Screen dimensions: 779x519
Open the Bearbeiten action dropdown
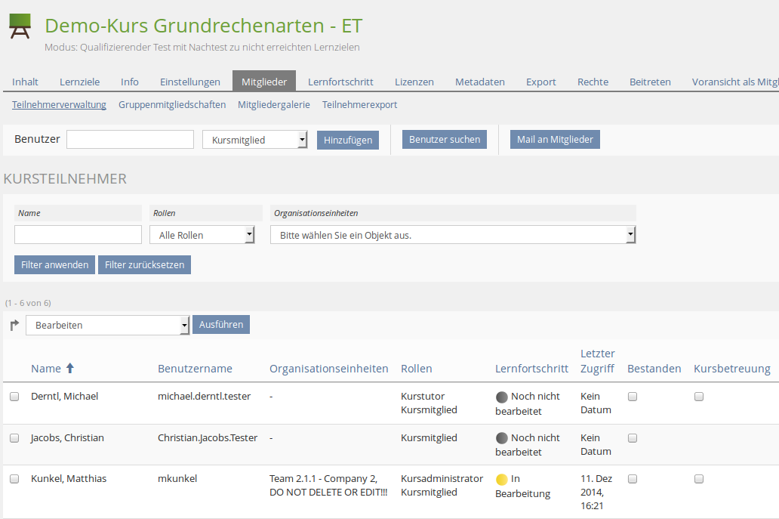(x=107, y=325)
